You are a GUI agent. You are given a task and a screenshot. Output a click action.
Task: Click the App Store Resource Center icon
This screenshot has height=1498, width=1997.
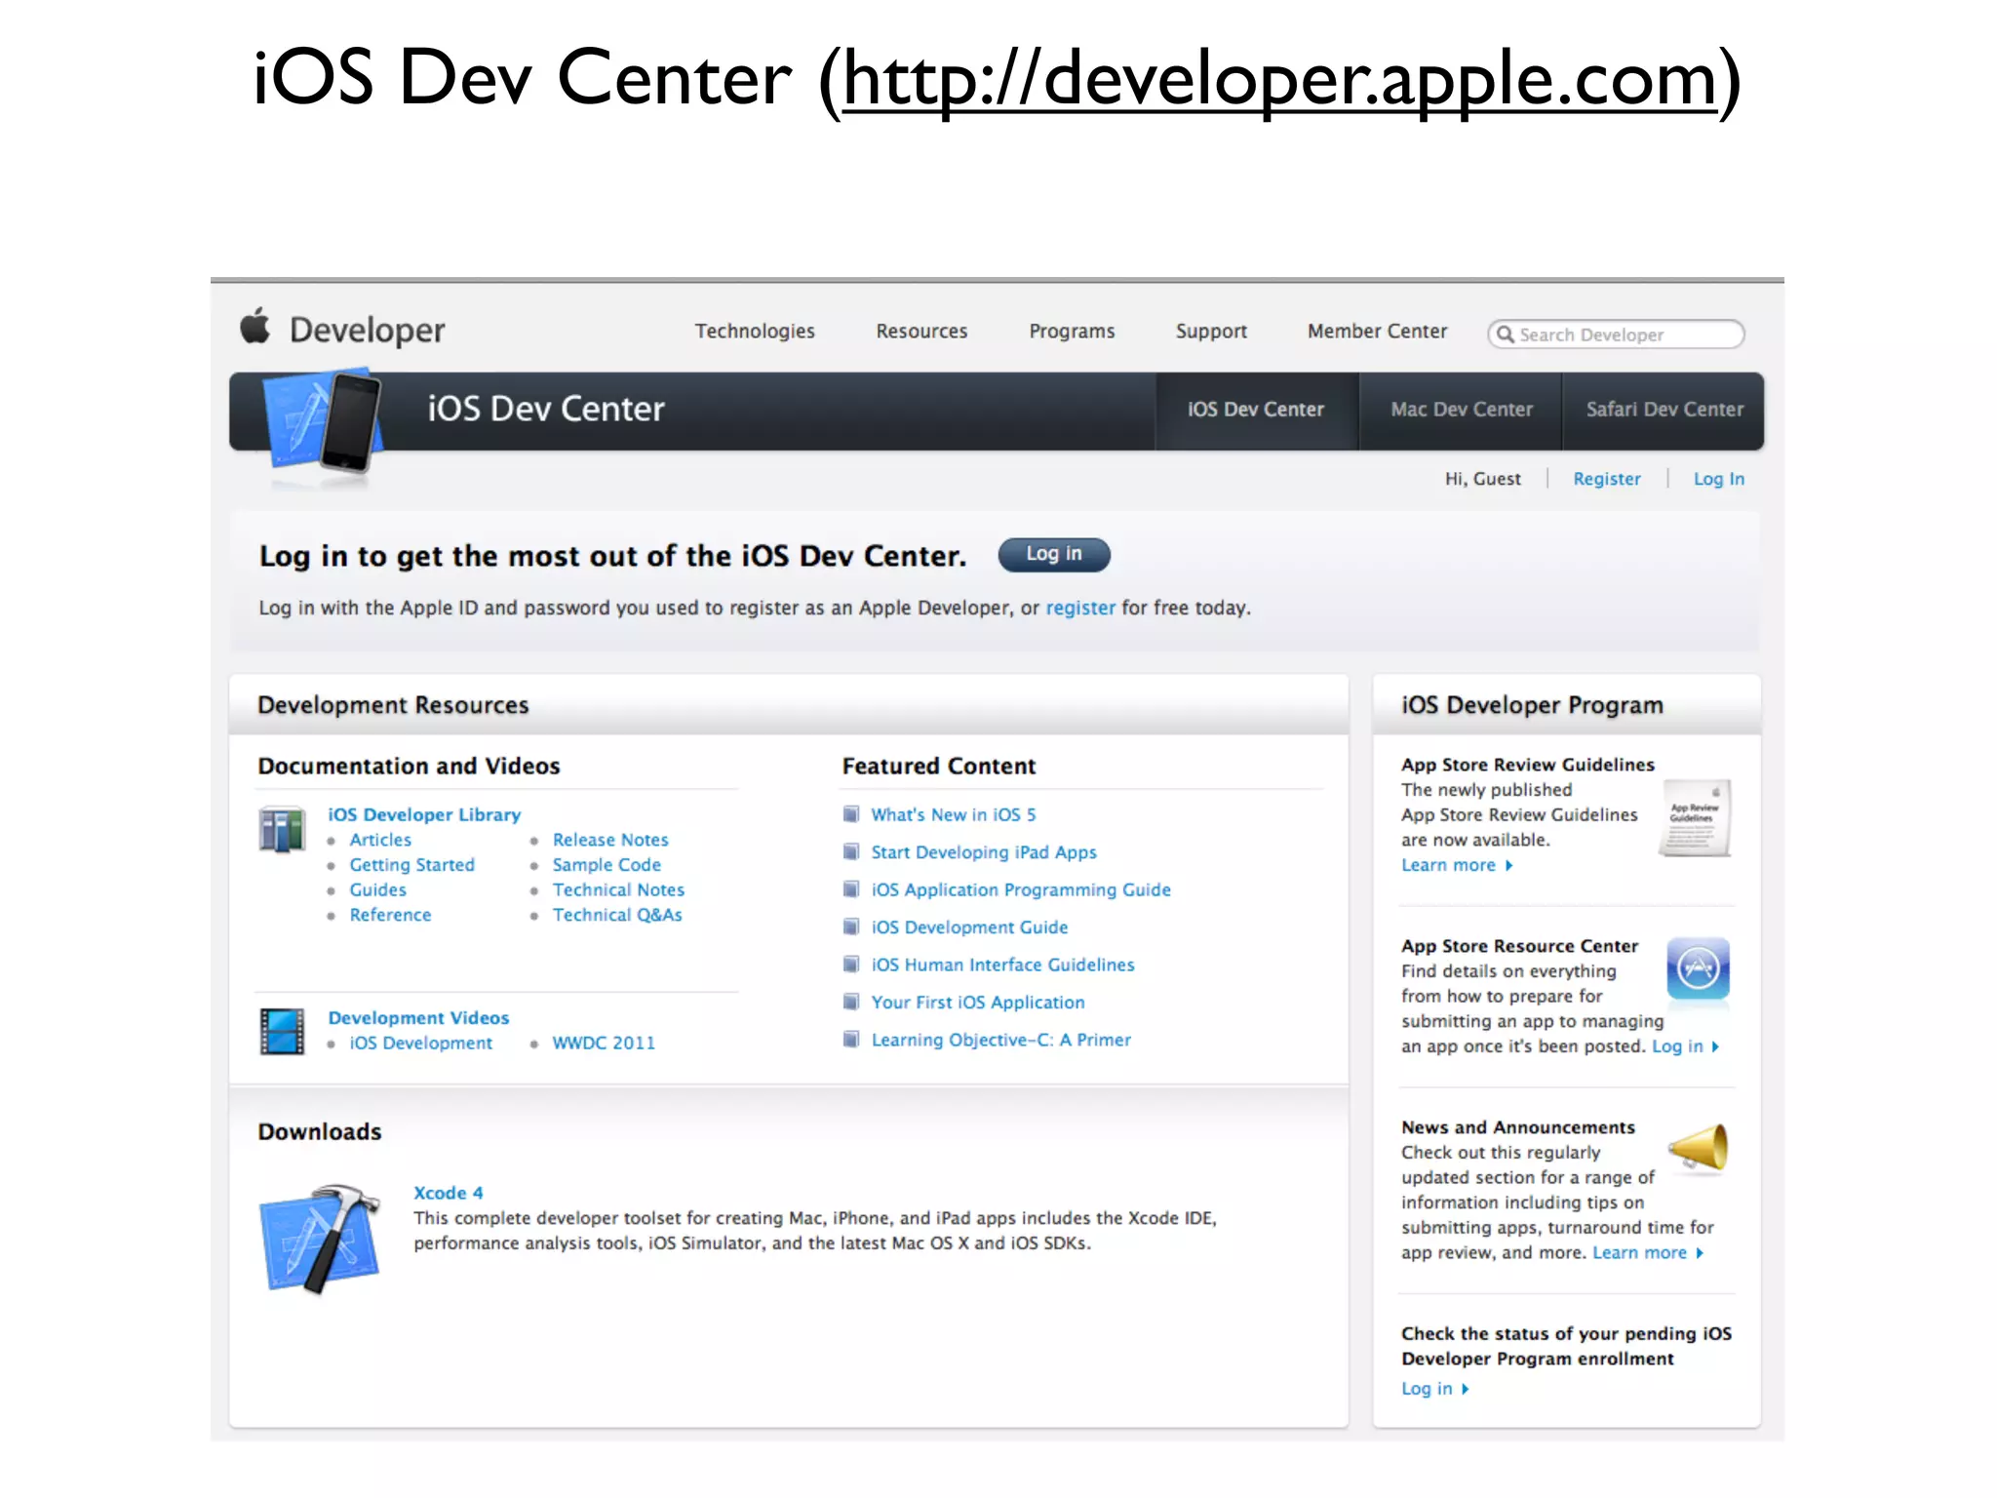[1698, 968]
